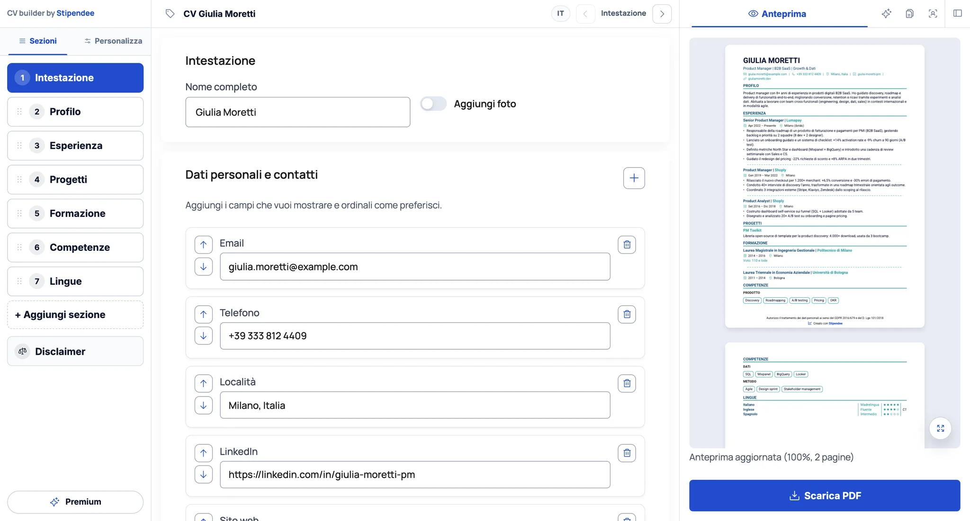Open the Stipendee link in the header
Viewport: 970px width, 521px height.
[75, 13]
